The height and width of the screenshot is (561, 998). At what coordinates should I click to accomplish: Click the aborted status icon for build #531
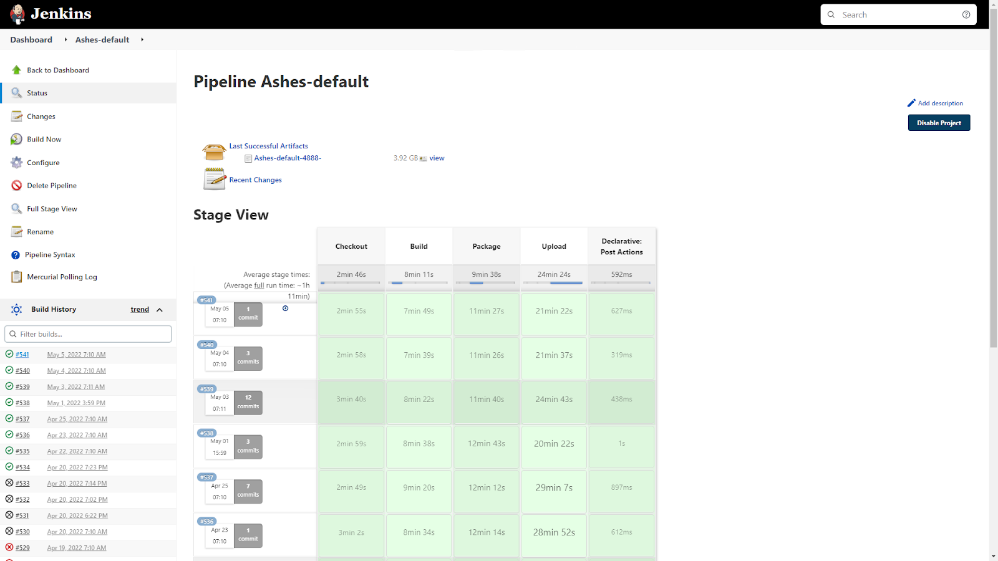pyautogui.click(x=9, y=515)
